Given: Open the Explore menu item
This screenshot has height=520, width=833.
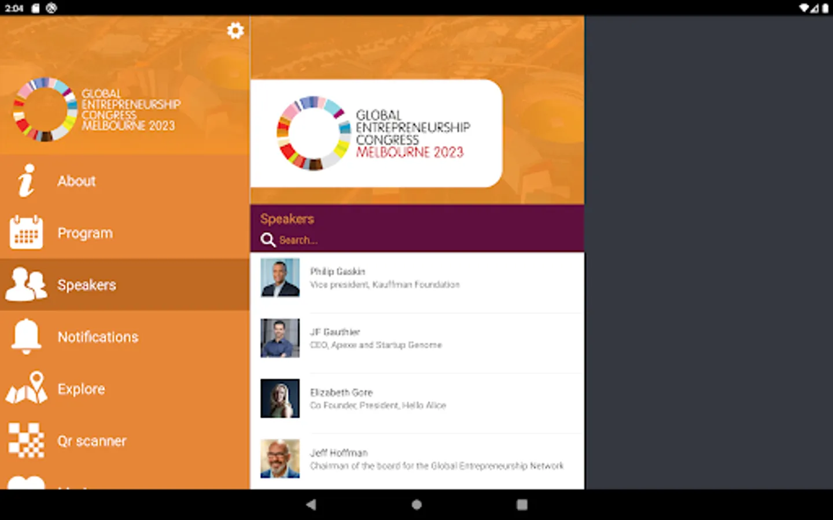Looking at the screenshot, I should (125, 389).
